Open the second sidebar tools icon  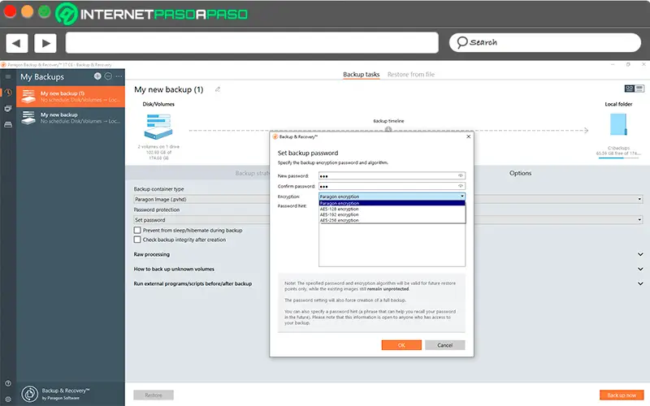8,109
